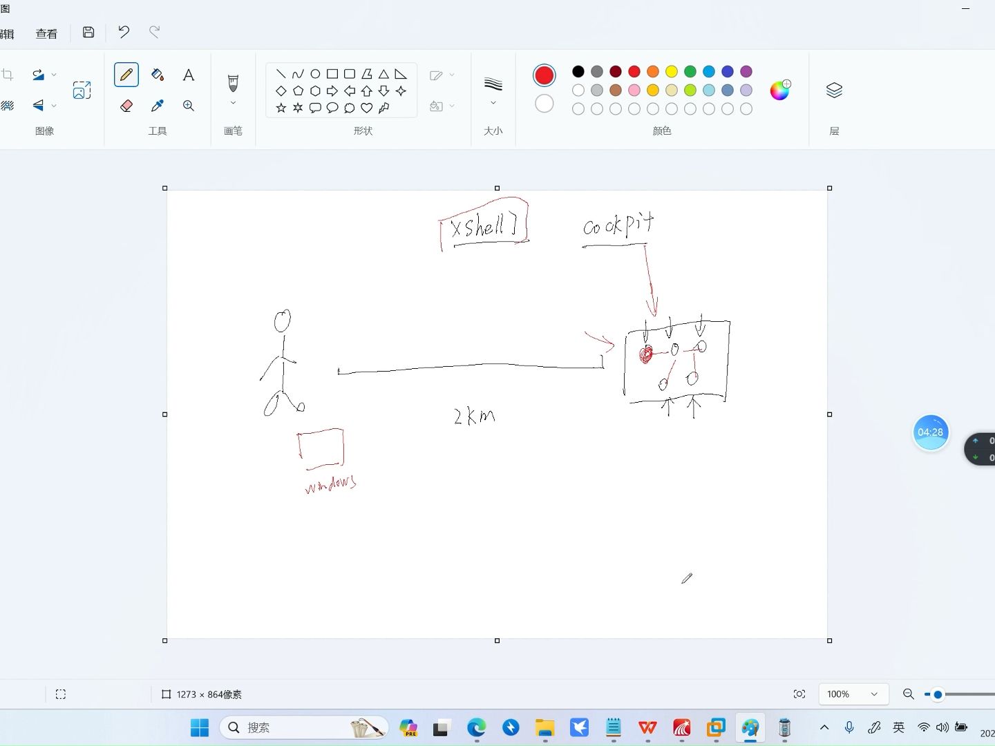Image resolution: width=995 pixels, height=746 pixels.
Task: Insert a Text box with the Text tool
Action: click(x=189, y=75)
